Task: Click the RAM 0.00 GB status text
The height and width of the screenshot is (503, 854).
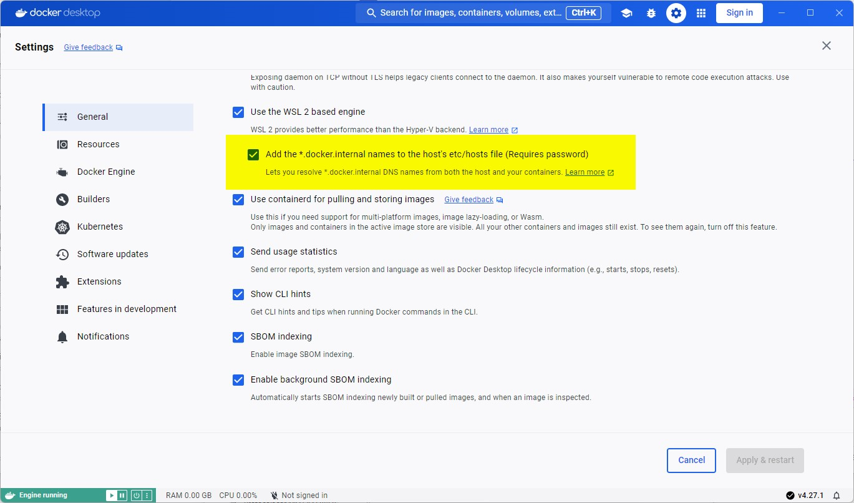Action: [x=188, y=496]
